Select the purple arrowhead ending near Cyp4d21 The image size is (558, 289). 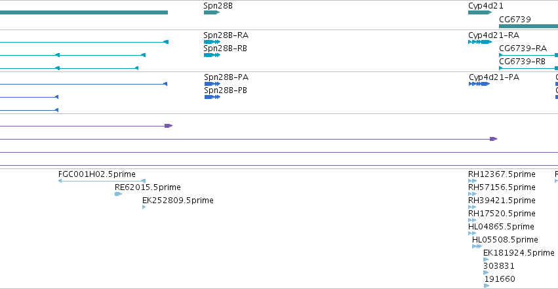[493, 139]
